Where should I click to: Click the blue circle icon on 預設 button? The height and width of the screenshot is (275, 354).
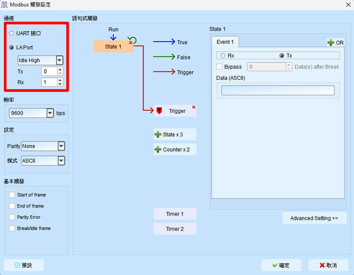17,265
